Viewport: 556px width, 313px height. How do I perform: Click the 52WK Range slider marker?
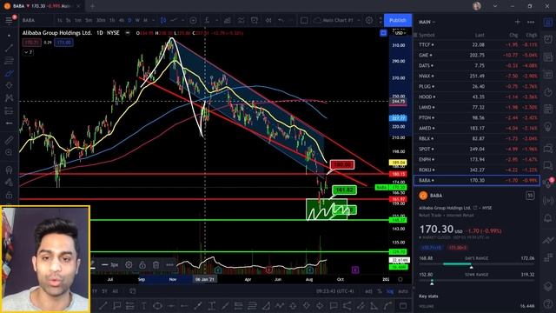point(432,283)
